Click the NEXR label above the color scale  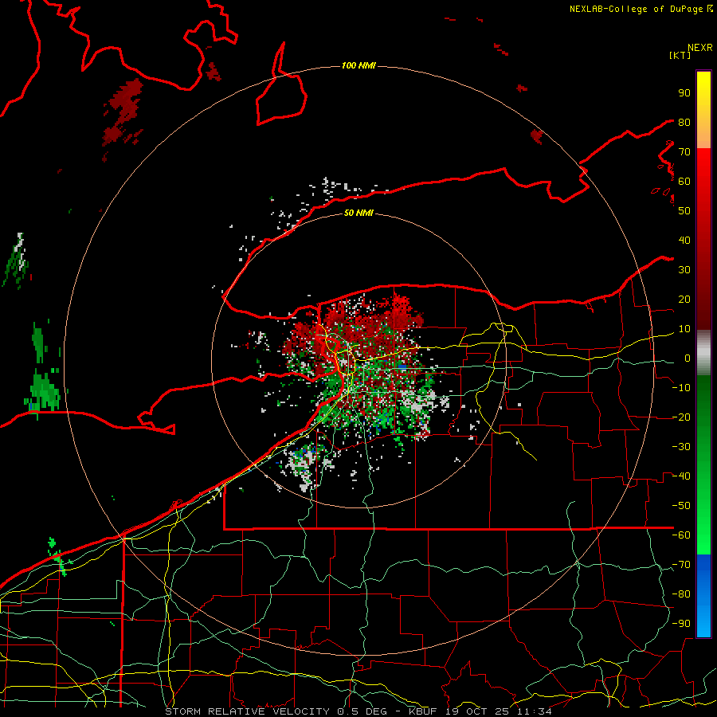pos(700,48)
